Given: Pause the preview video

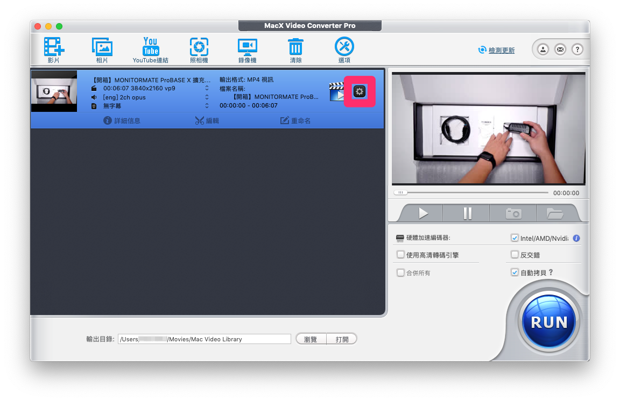Looking at the screenshot, I should (467, 213).
